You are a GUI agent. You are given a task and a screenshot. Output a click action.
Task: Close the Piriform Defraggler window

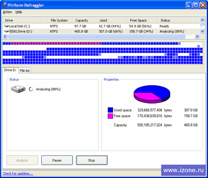click(203, 5)
